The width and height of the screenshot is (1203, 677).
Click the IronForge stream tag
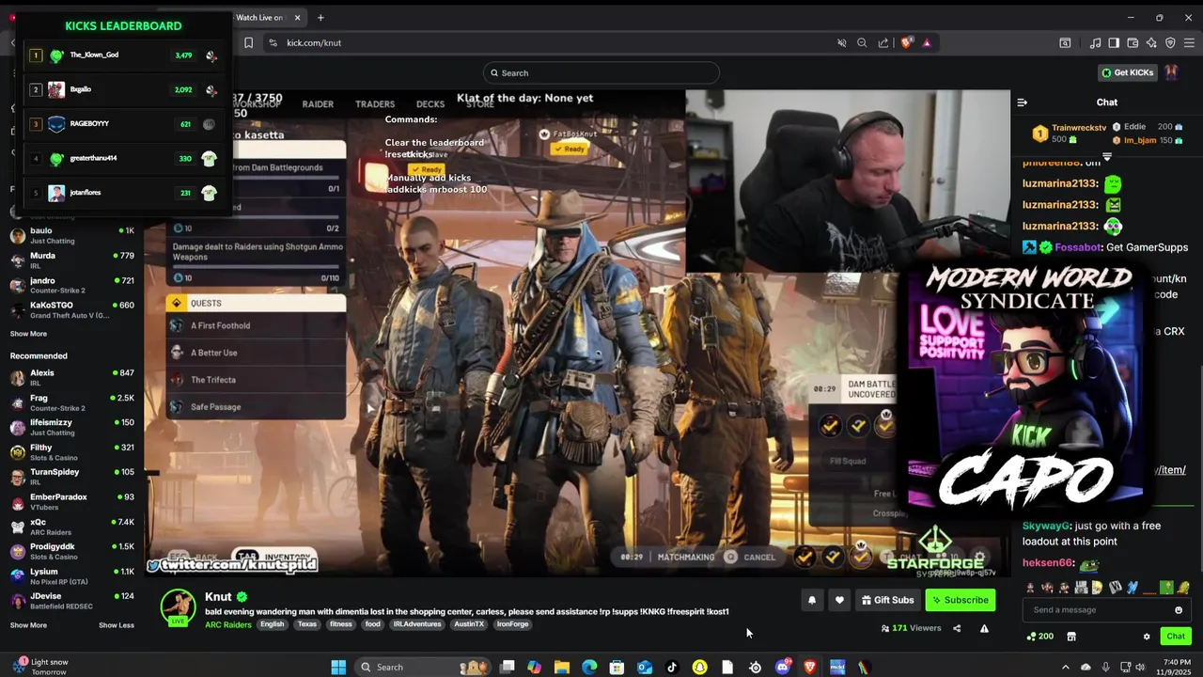513,624
